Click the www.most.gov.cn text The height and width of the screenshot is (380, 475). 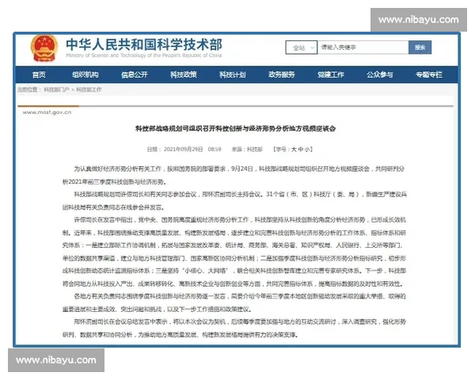pos(47,112)
